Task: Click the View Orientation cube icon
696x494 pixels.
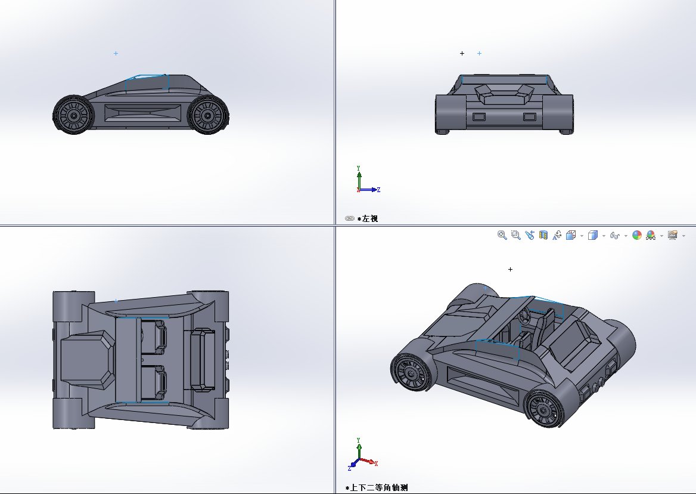Action: (x=571, y=236)
